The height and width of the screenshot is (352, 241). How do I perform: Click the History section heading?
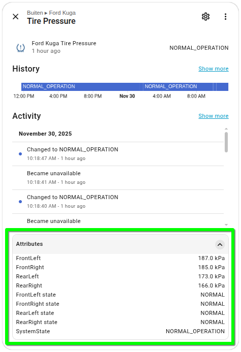coord(26,69)
